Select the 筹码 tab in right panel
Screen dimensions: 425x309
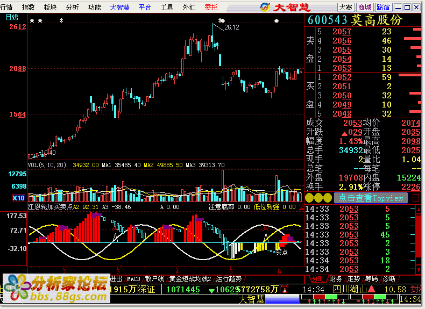point(371,279)
